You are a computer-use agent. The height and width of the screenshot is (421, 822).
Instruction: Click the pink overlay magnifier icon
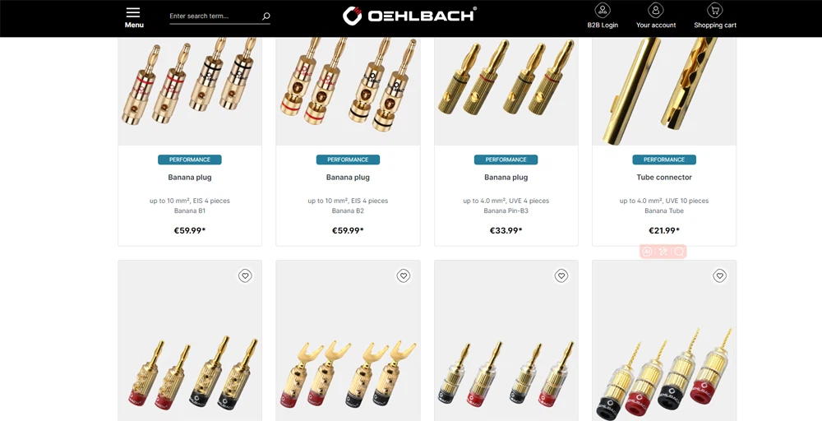[x=679, y=252]
